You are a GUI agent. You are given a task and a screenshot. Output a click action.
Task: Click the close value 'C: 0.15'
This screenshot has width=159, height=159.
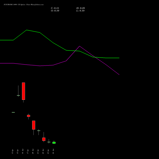tap(55, 8)
